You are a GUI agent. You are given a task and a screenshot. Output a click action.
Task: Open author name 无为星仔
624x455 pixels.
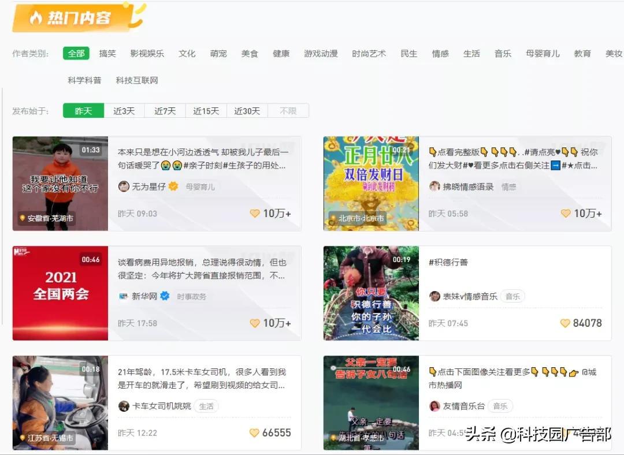coord(149,186)
